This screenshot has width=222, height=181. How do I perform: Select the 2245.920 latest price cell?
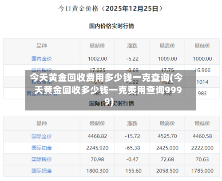click(97, 148)
